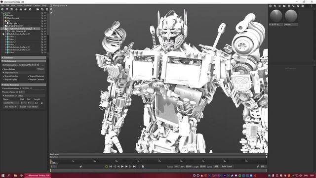The width and height of the screenshot is (316, 178).
Task: Toggle visibility of the Sky Light 1 row
Action: [x=45, y=23]
